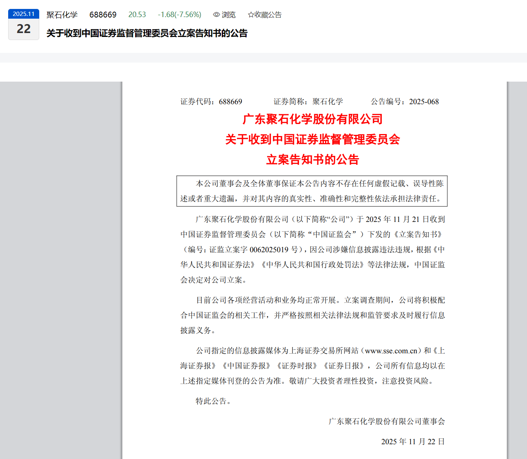527x459 pixels.
Task: Click the red heading 关于收到中国证券监督管理委员会
Action: coord(313,139)
